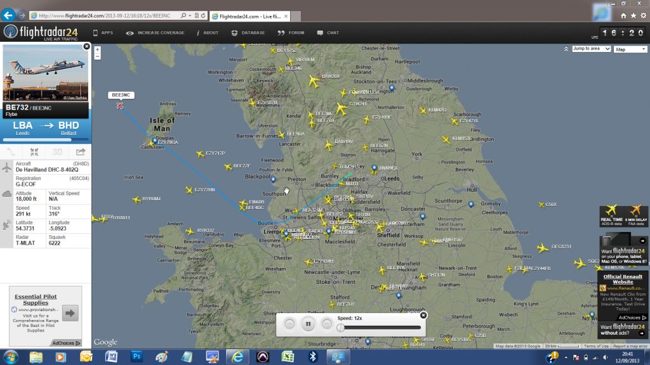This screenshot has height=365, width=650.
Task: Click the cloud icon beside Altitude
Action: [x=6, y=194]
